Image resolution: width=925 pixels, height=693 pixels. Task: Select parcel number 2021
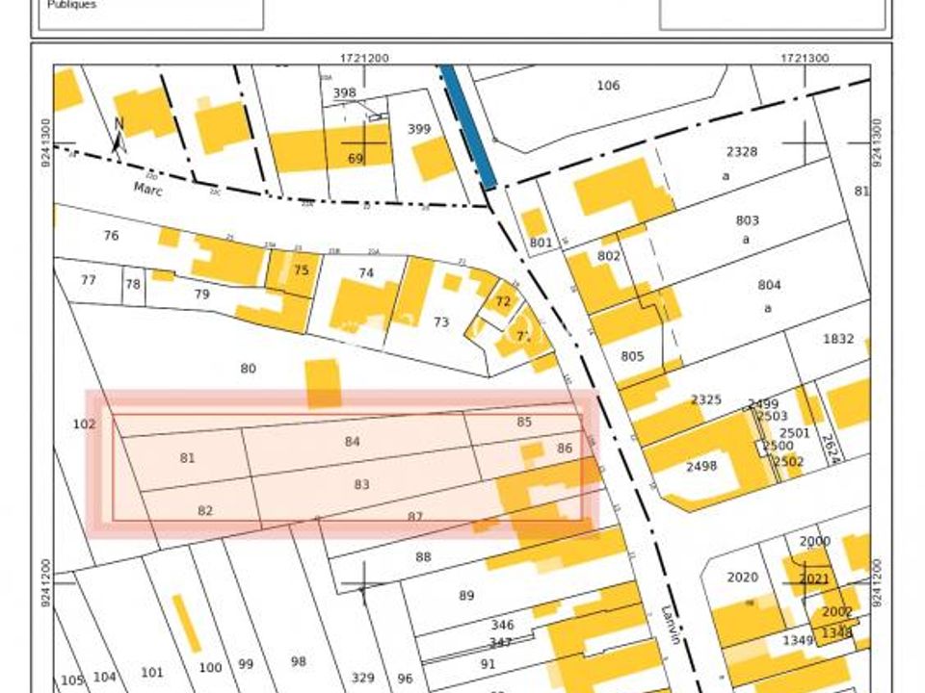pos(813,579)
